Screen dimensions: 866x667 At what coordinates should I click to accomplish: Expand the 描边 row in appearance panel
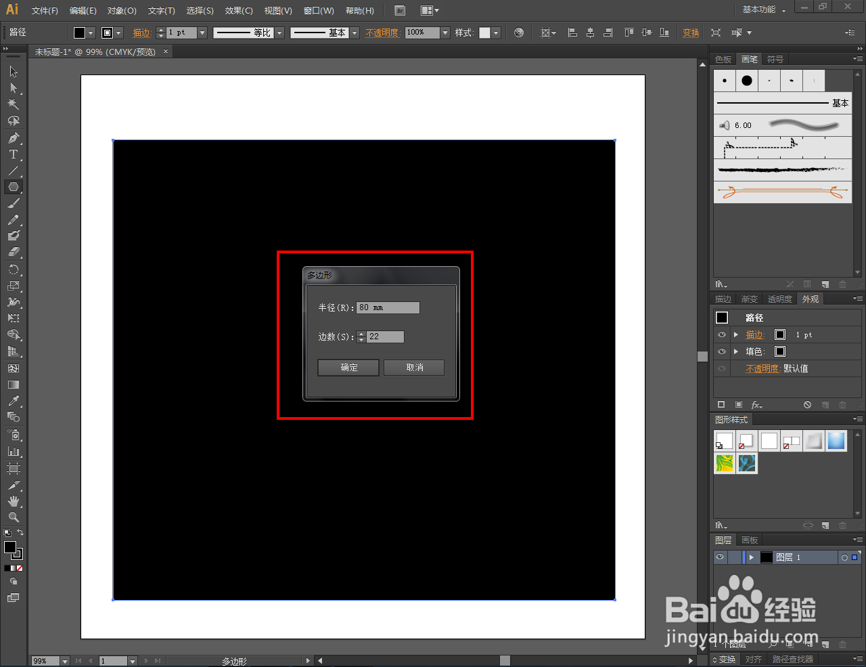[736, 335]
